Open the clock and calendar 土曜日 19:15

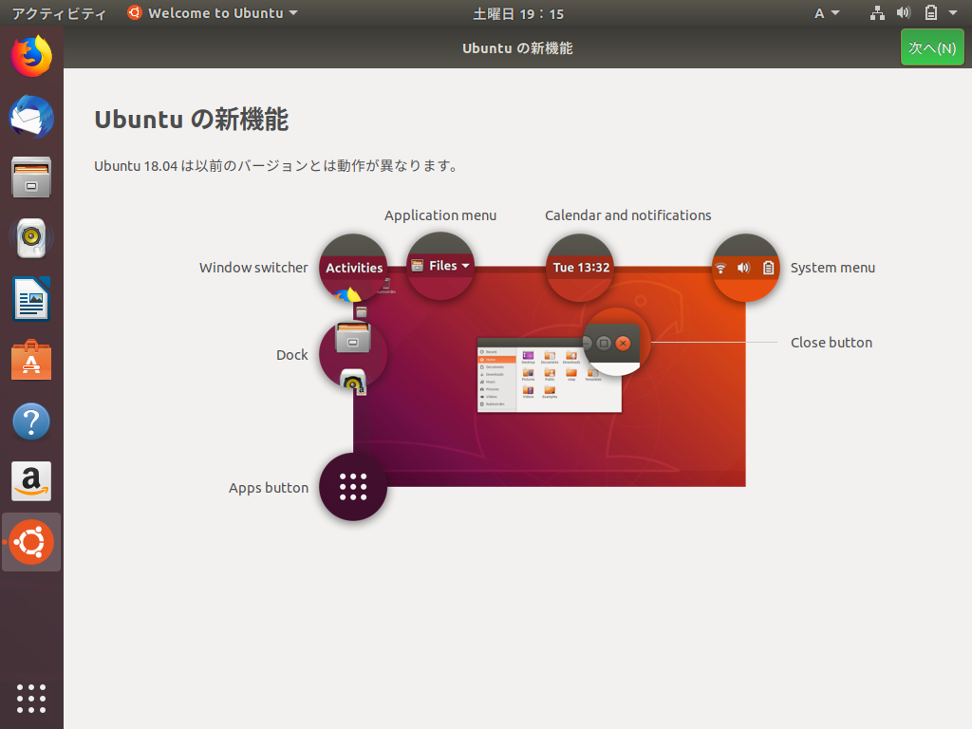(x=518, y=13)
